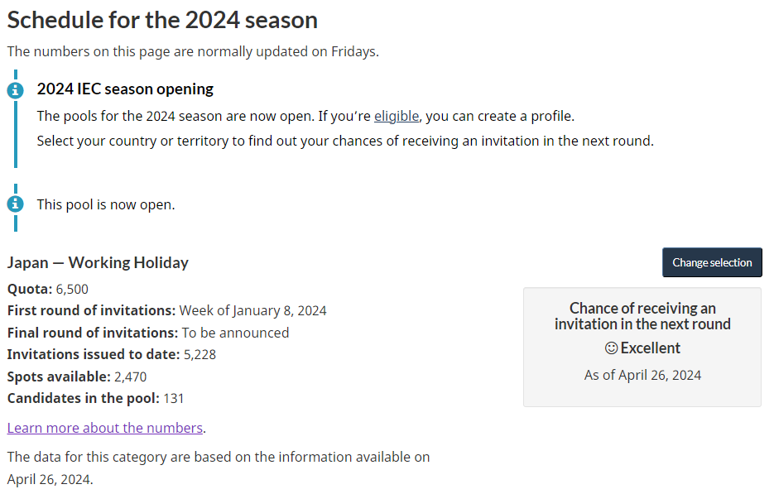Click the 'Schedule for the 2024 season' heading
This screenshot has width=774, height=494.
point(162,20)
